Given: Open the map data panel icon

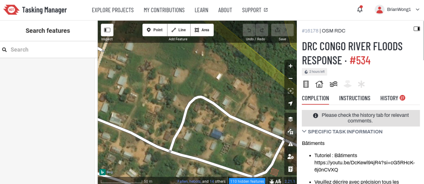Looking at the screenshot, I should (x=291, y=132).
